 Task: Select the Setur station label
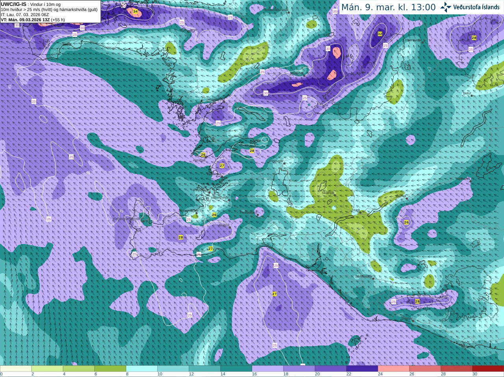tap(467, 93)
